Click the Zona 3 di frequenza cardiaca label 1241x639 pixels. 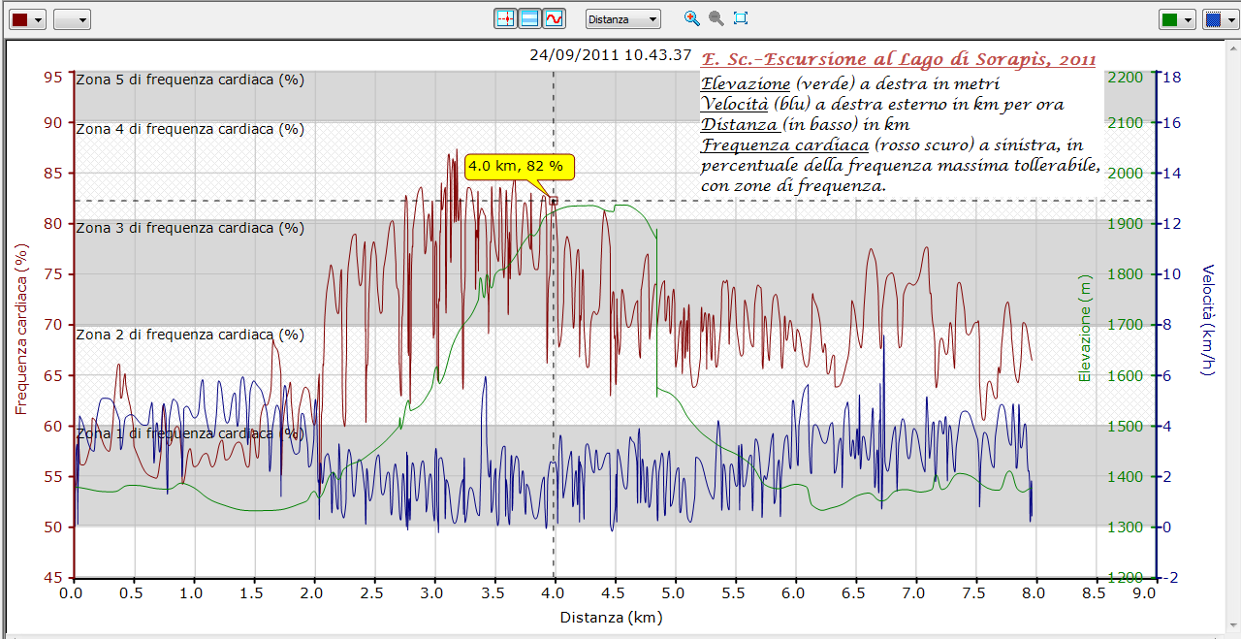point(190,228)
